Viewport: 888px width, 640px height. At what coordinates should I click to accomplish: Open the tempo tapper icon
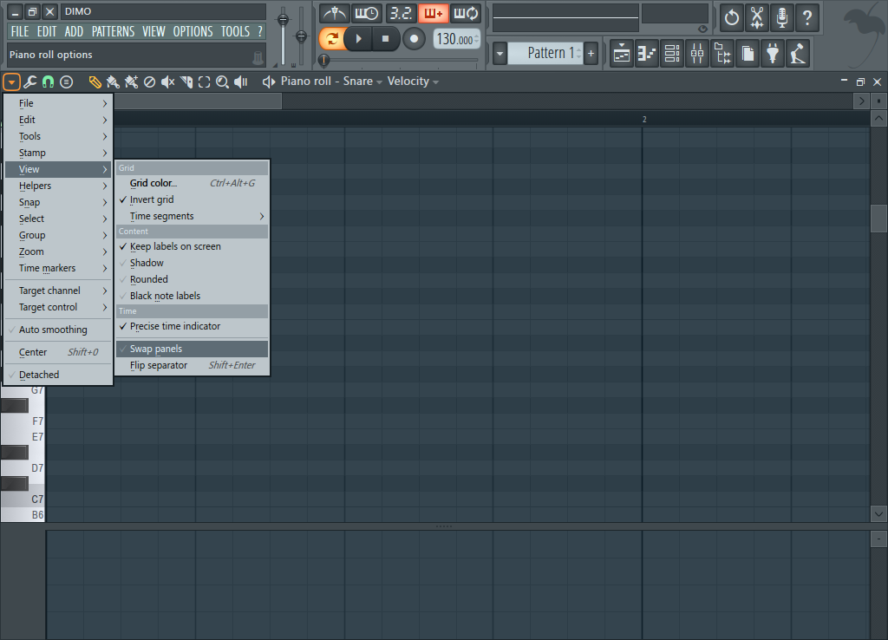(798, 54)
